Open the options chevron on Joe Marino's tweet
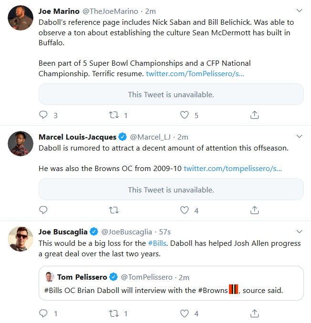Image resolution: width=311 pixels, height=323 pixels. (299, 10)
